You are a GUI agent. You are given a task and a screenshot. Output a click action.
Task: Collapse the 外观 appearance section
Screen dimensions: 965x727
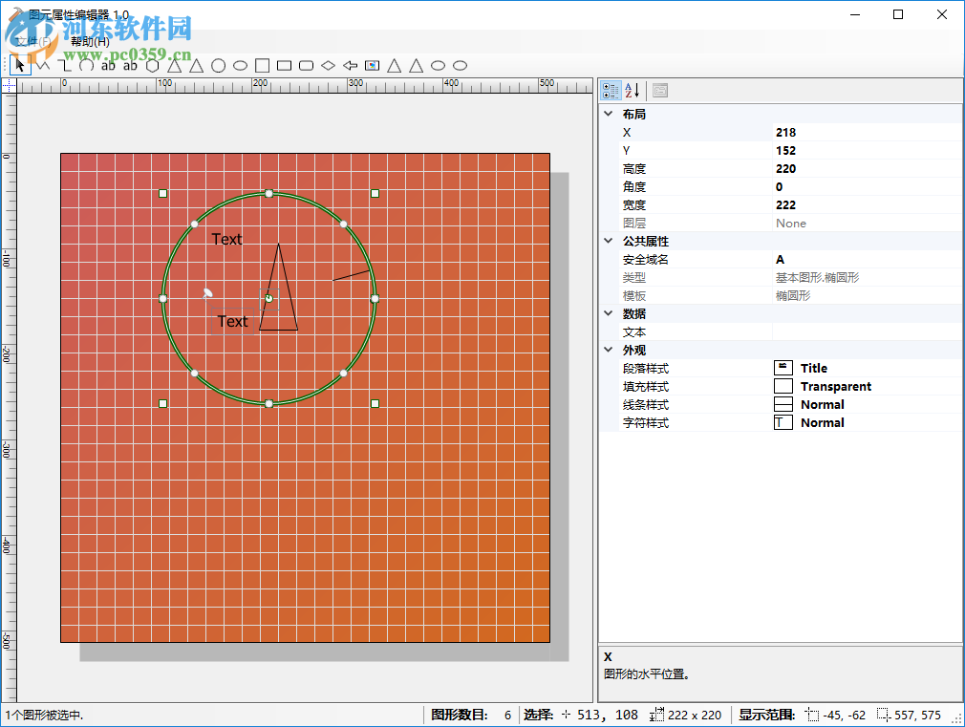pos(609,350)
